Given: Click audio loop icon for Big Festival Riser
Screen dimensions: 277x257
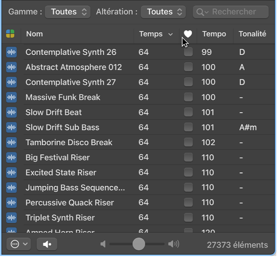Looking at the screenshot, I should pos(11,157).
